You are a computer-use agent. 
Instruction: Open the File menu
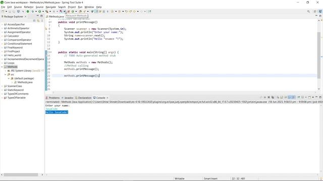(x=3, y=7)
